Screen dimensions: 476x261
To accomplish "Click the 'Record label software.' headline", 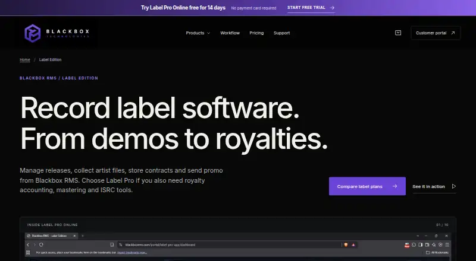I will coord(160,108).
